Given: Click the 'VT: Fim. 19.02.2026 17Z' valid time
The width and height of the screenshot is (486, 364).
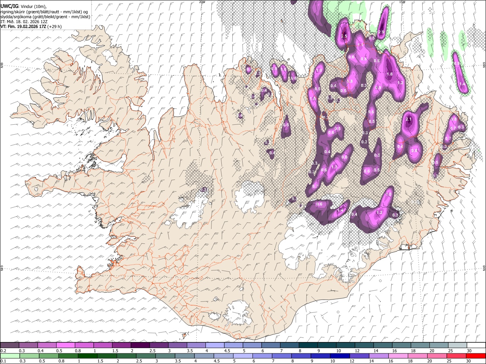Looking at the screenshot, I should 23,27.
